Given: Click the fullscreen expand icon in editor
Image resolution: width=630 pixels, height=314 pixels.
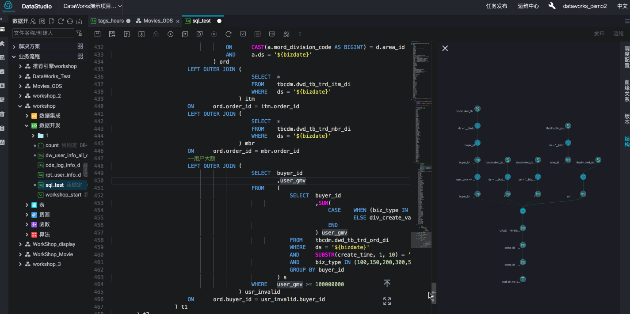Looking at the screenshot, I should (x=387, y=301).
